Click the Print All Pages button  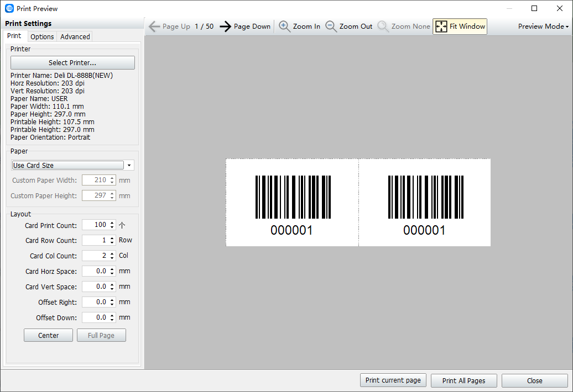(463, 381)
